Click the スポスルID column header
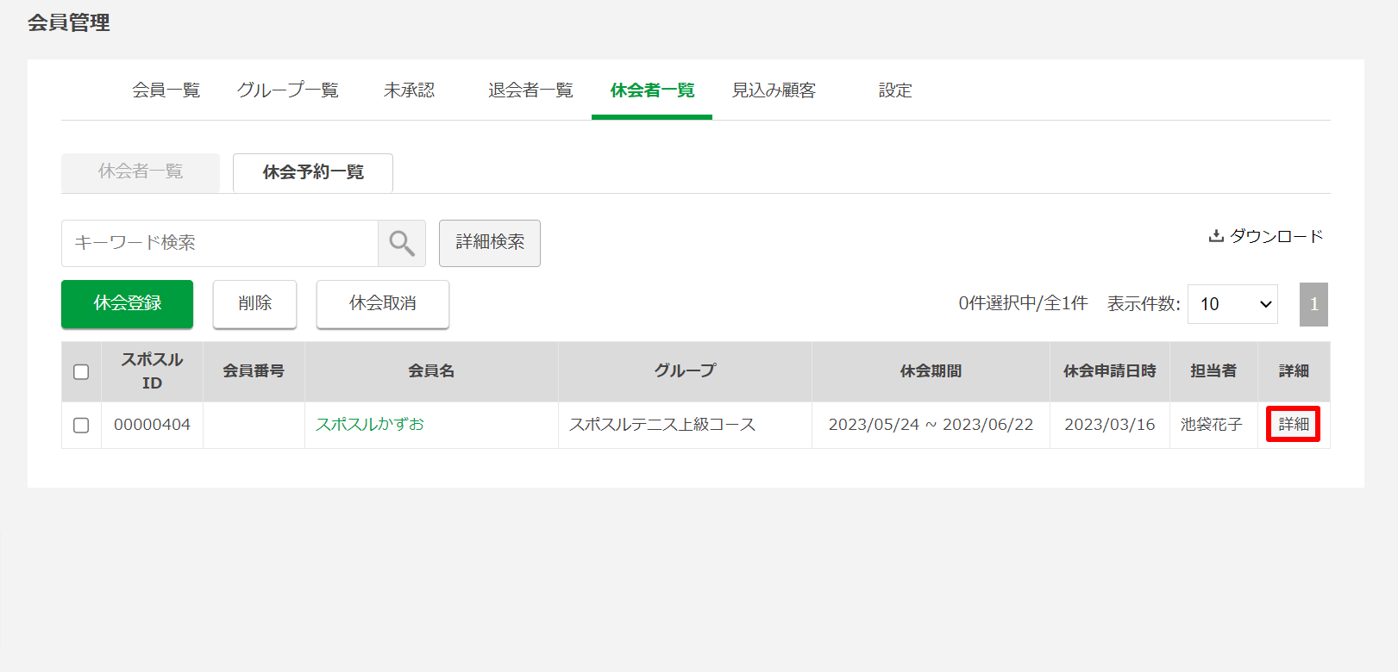 pos(152,371)
